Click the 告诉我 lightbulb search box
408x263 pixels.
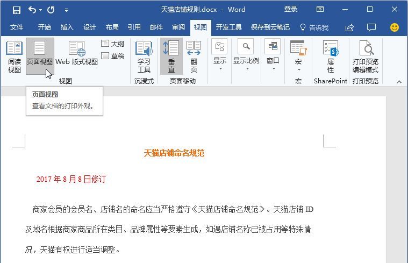[x=314, y=27]
